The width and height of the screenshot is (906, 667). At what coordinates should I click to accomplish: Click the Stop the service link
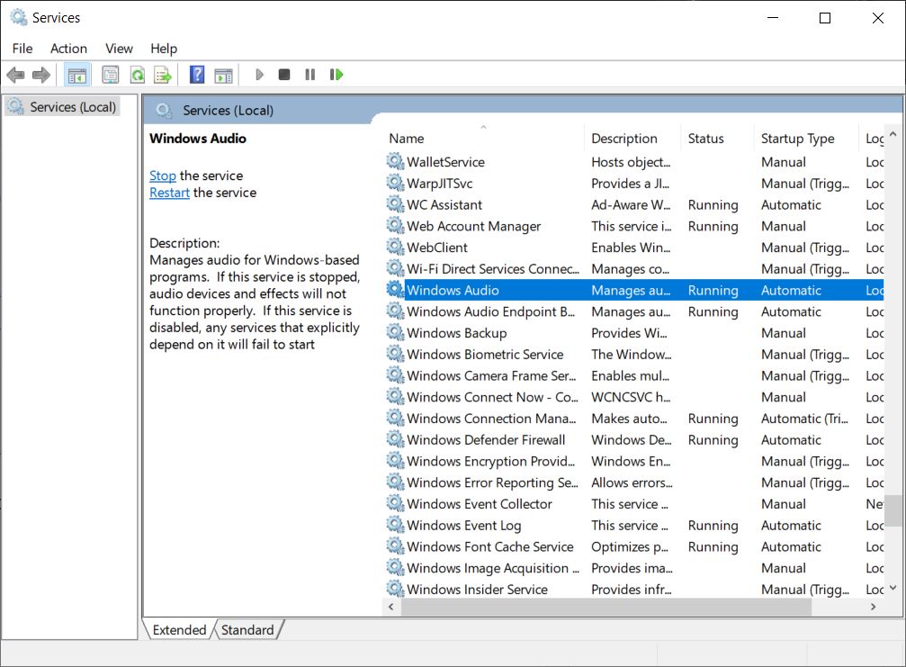(x=162, y=176)
